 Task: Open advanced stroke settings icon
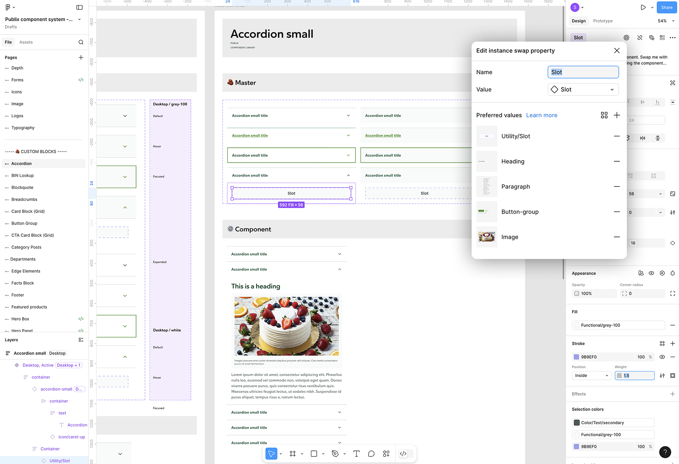[662, 376]
